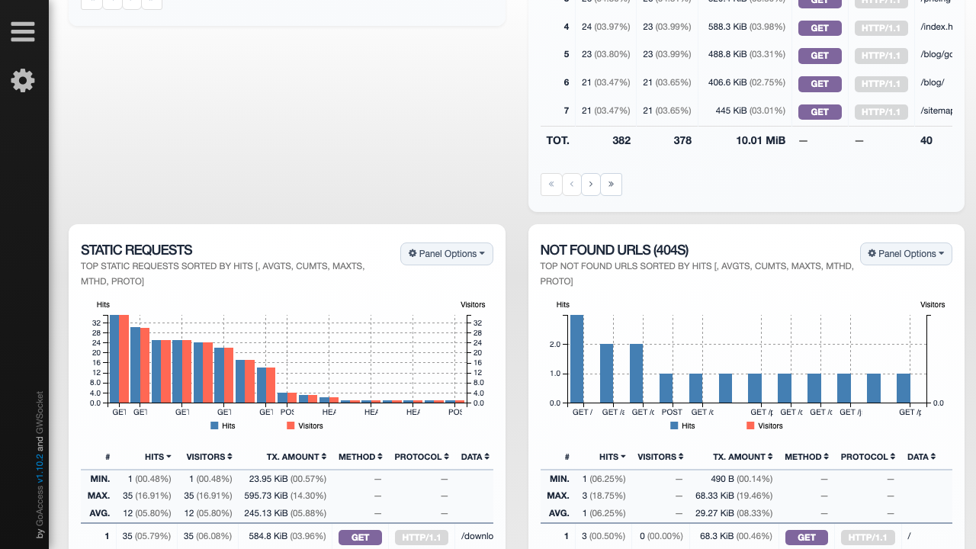
Task: Click the 382 total hits value
Action: [x=621, y=140]
